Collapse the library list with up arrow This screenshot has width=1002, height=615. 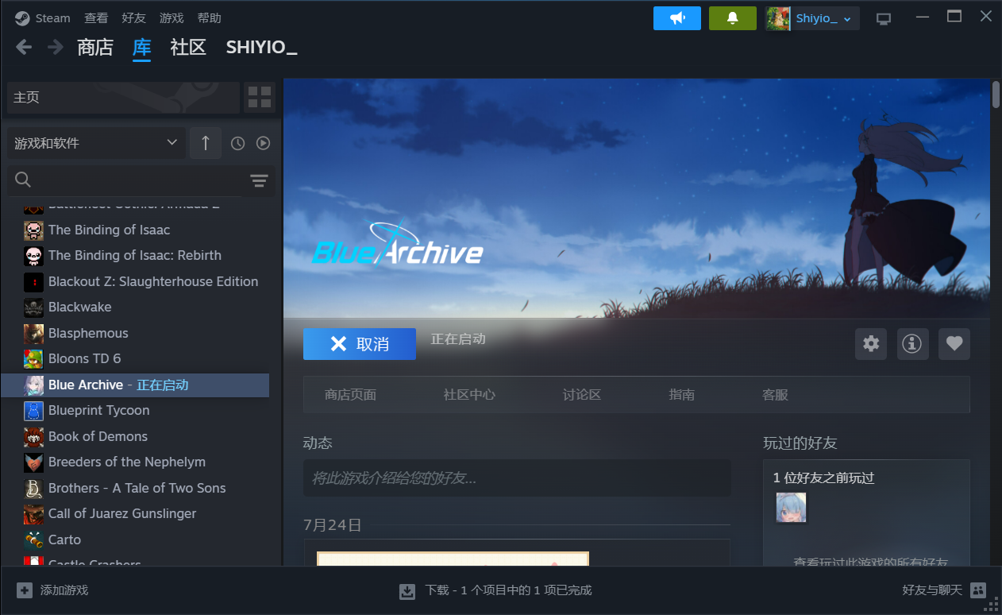[206, 143]
